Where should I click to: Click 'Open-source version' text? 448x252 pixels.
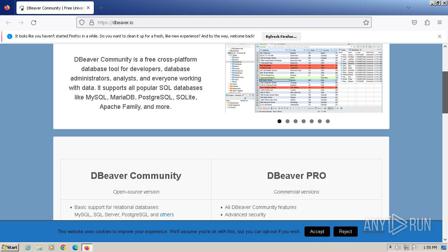[x=136, y=192]
